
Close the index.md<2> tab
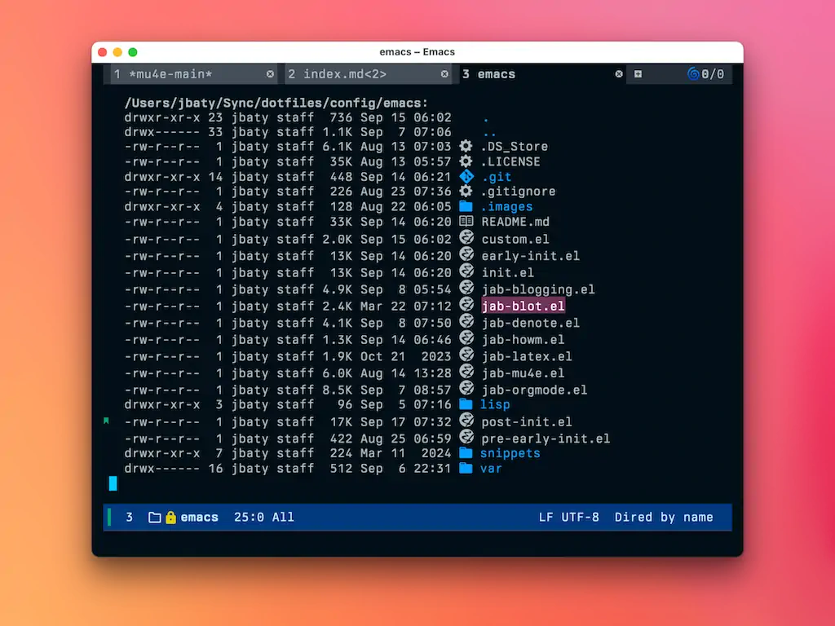point(444,74)
